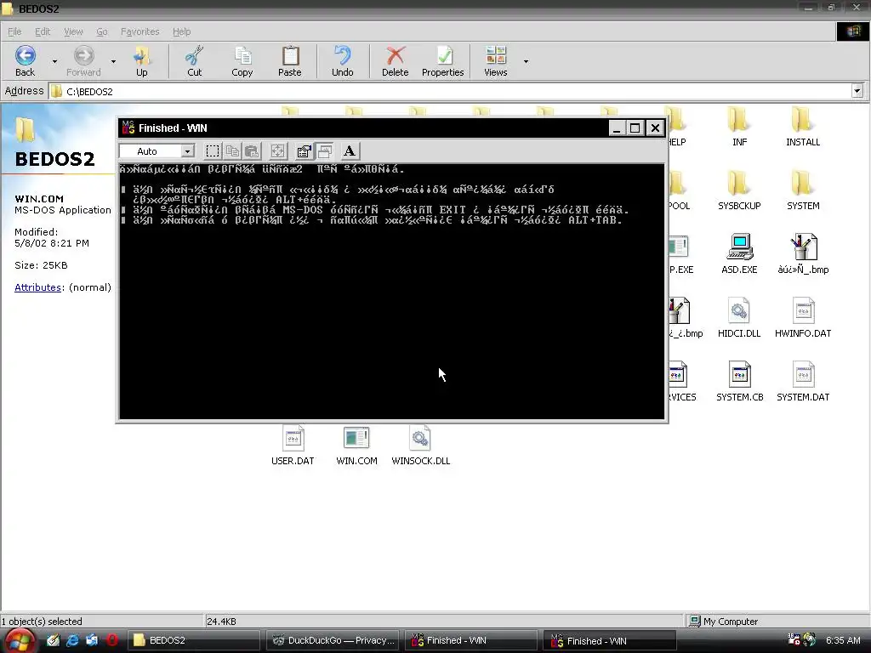This screenshot has width=871, height=653.
Task: Click Paste icon in DOS window toolbar
Action: 252,151
